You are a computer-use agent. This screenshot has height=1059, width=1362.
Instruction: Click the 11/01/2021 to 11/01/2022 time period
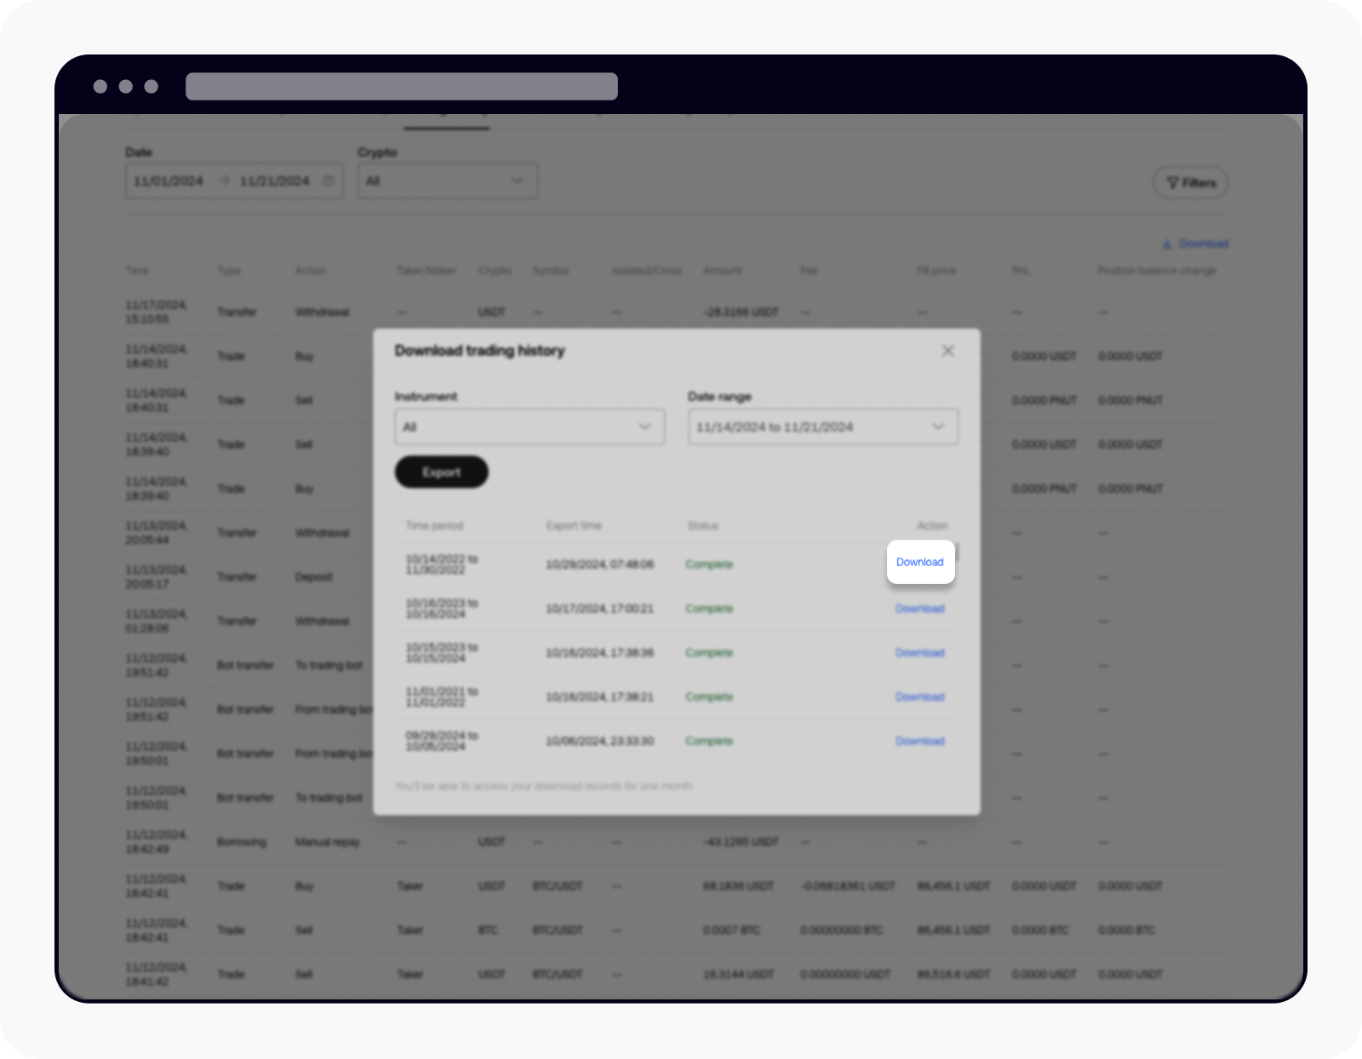coord(442,697)
